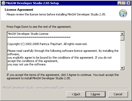Click the 'License Agreement' header text

[19, 10]
